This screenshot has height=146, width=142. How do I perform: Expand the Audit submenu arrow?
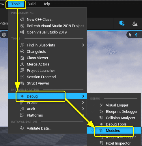pyautogui.click(x=83, y=109)
